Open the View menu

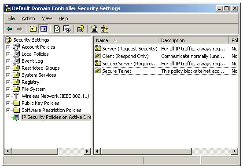47,18
